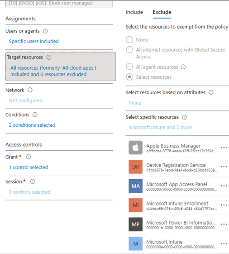The image size is (229, 254).
Task: Open more options for Microsoft Intune Enrollment
Action: (224, 205)
